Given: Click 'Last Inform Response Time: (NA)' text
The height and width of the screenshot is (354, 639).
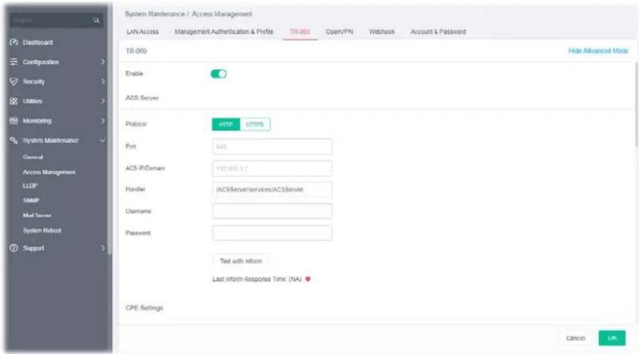Looking at the screenshot, I should [x=257, y=279].
